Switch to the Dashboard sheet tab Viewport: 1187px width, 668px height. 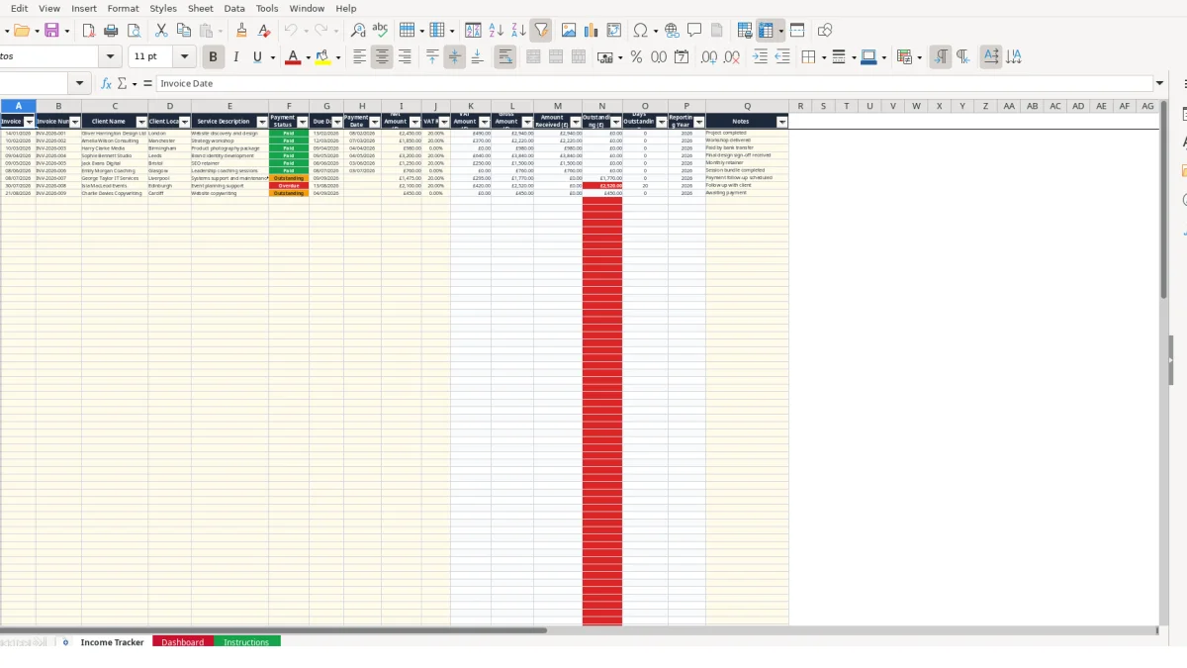(x=183, y=642)
